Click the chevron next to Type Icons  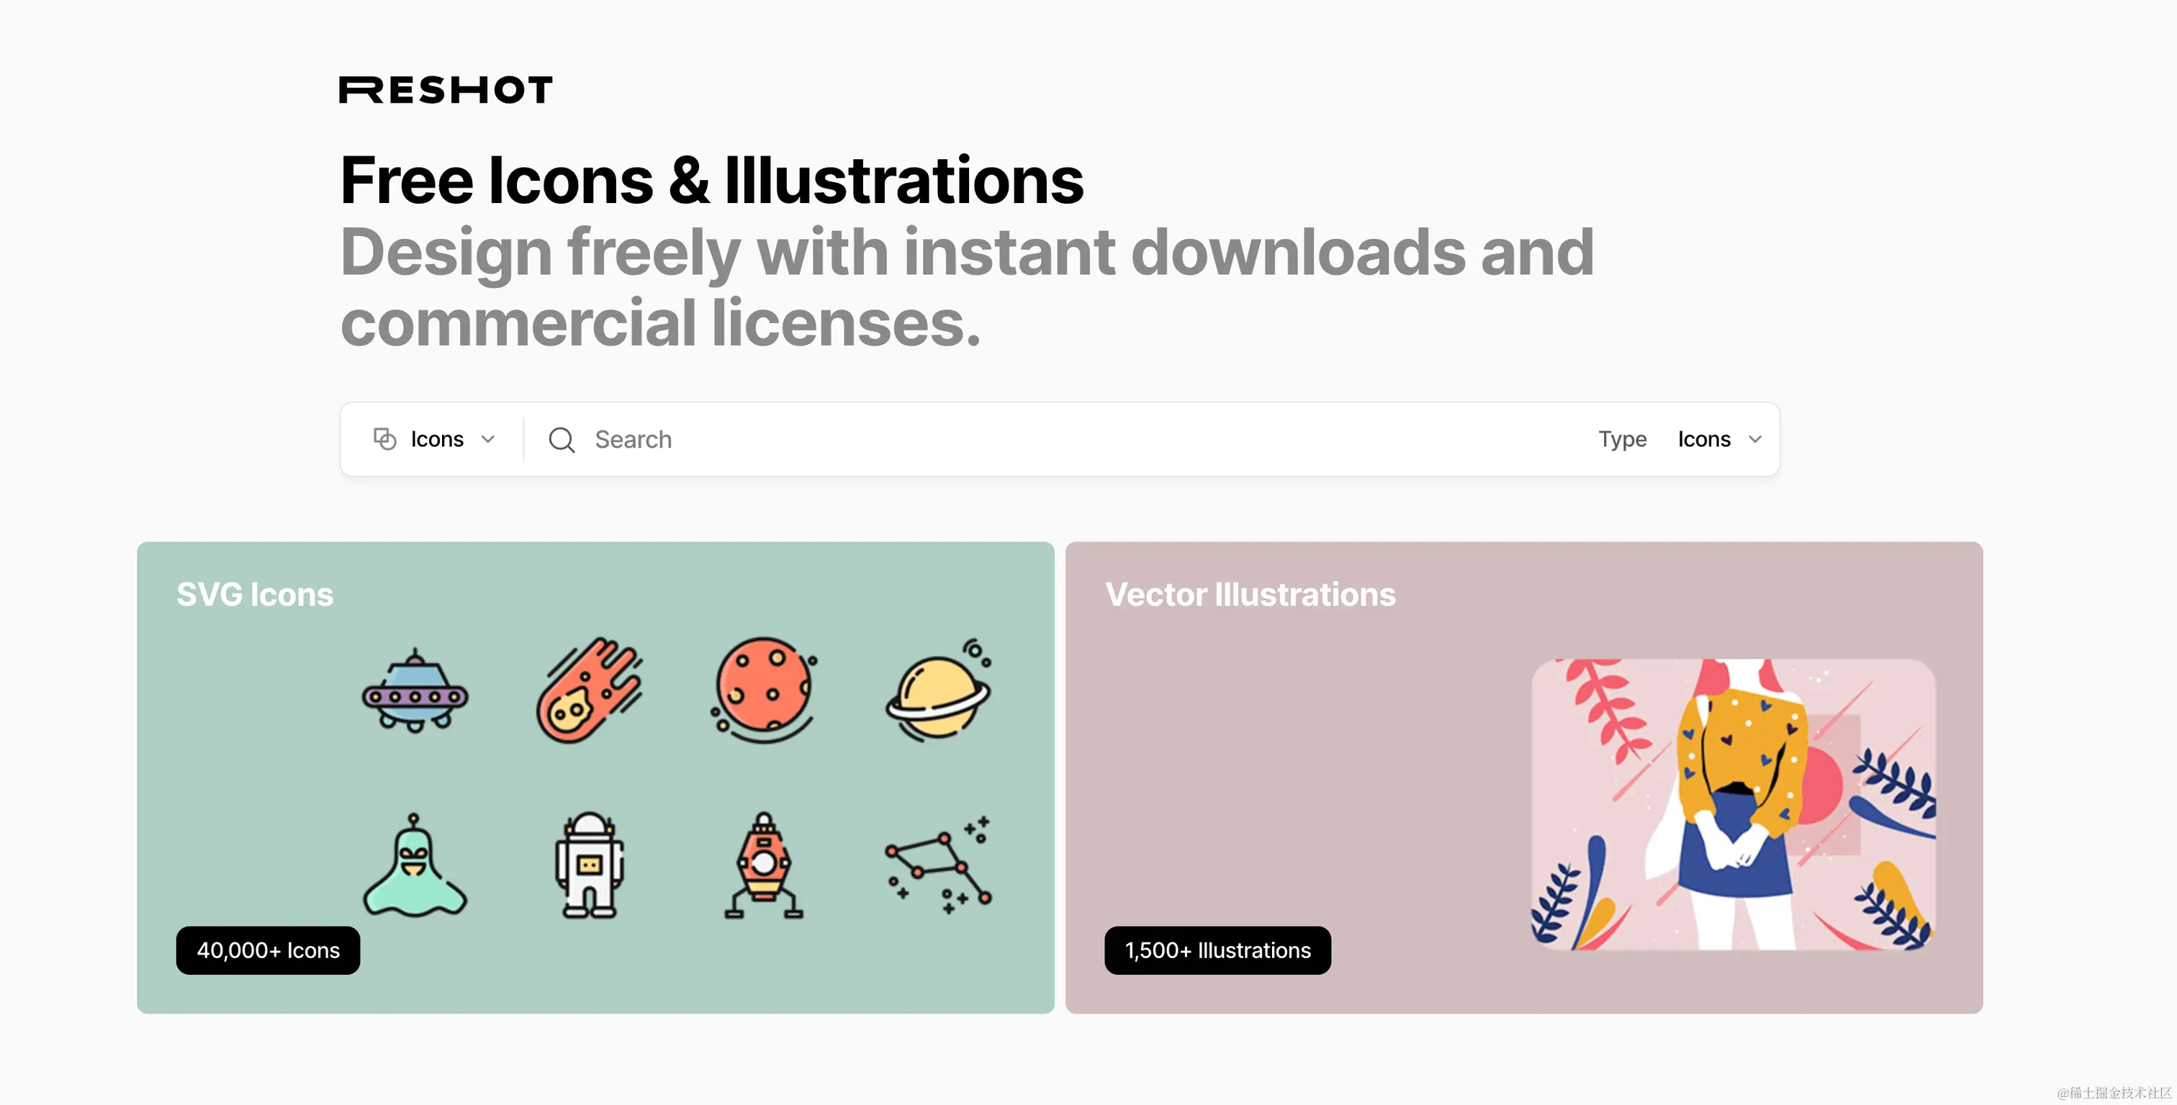[1755, 439]
